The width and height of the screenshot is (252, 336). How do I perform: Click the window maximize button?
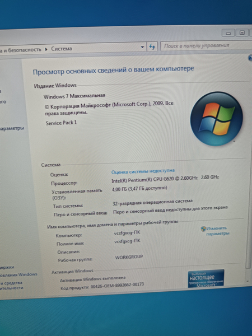pyautogui.click(x=242, y=33)
